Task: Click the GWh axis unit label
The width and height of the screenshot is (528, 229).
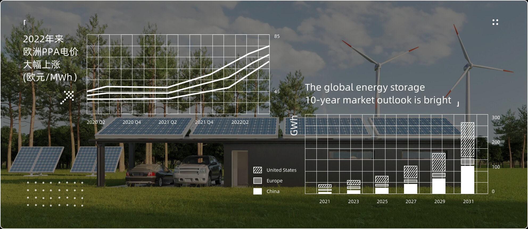Action: click(294, 125)
